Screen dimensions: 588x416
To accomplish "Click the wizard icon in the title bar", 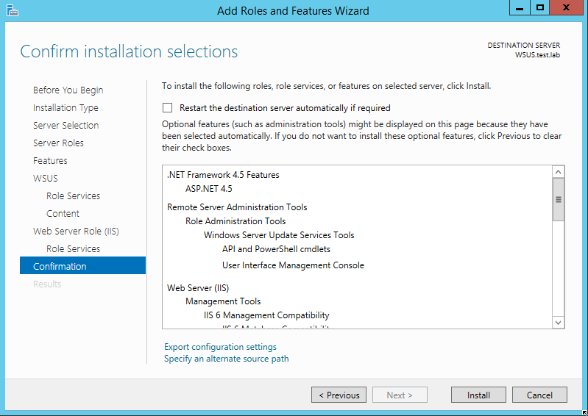I will [13, 10].
